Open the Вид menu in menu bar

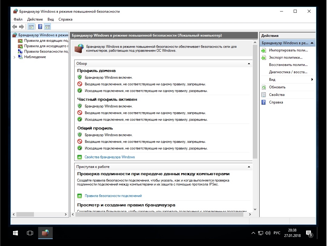[51, 19]
